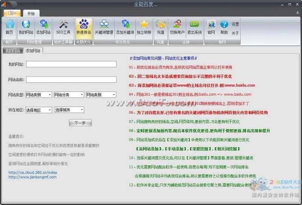
Task: Open the ce.cloud.360.cn/index link
Action: coord(33,173)
